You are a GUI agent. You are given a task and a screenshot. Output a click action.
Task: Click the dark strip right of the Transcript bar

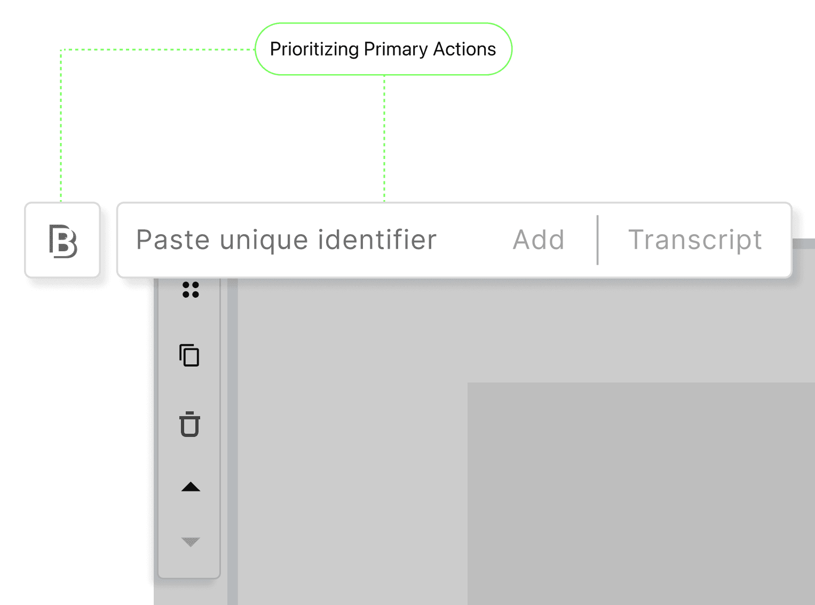[x=804, y=244]
